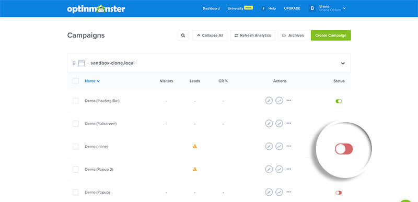View analytics for Demo (Inline)
Image resolution: width=418 pixels, height=202 pixels.
coord(279,146)
